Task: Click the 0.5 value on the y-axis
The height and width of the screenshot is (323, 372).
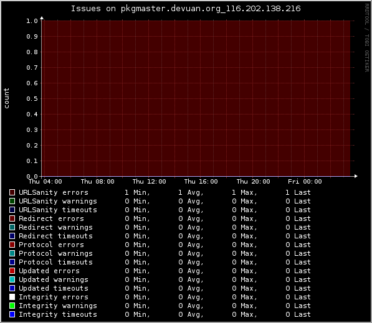Action: pos(32,98)
